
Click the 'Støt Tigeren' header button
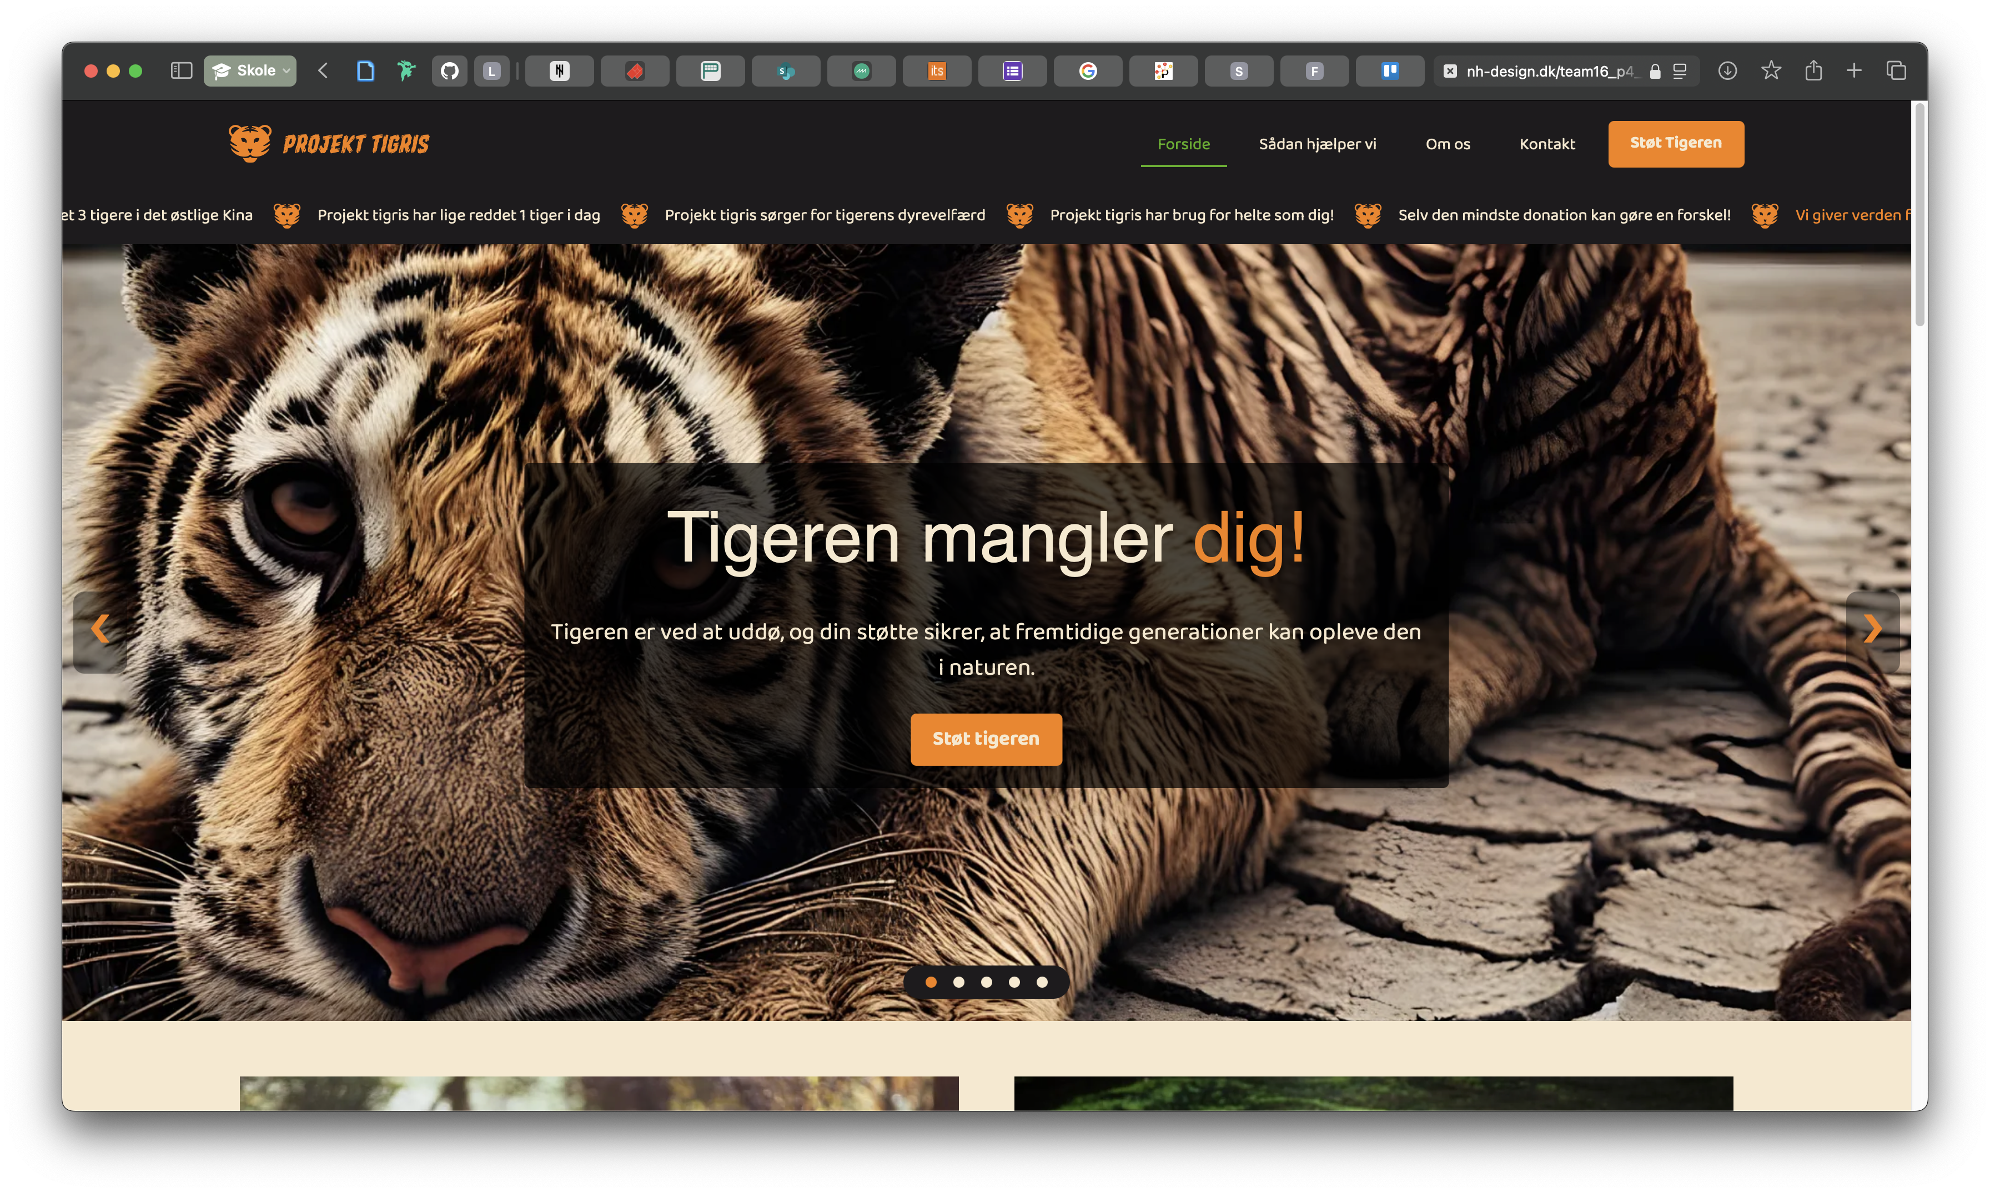(1676, 144)
